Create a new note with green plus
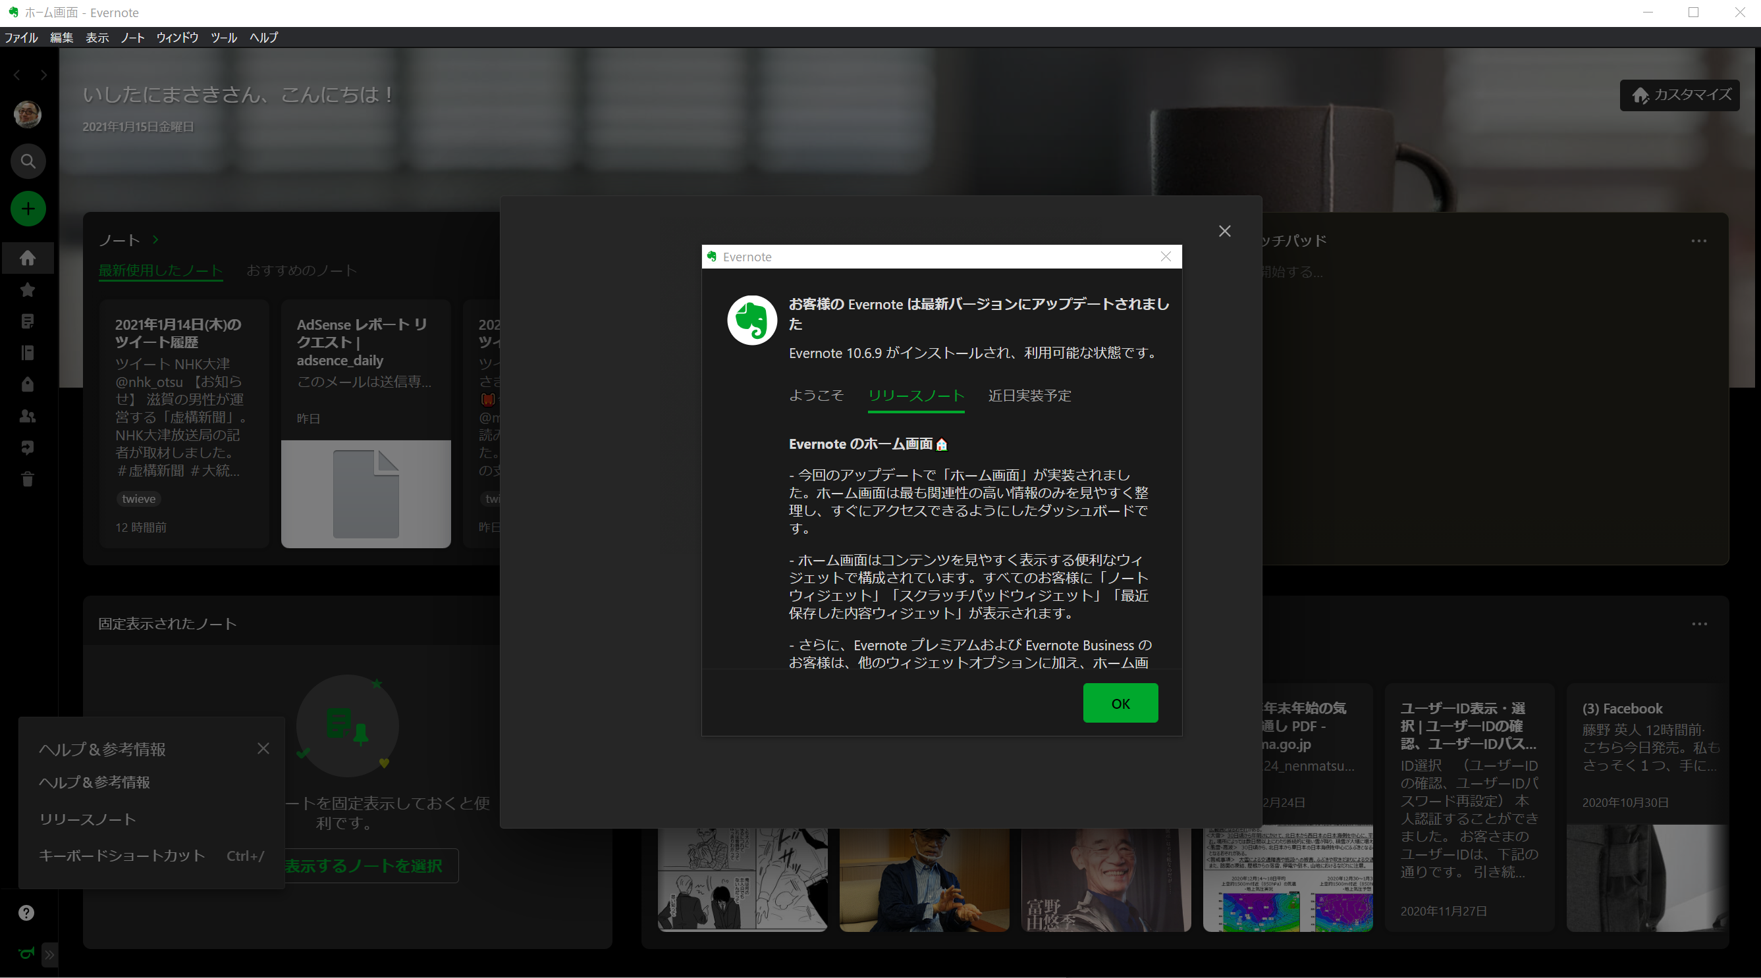Viewport: 1761px width, 978px height. click(x=28, y=209)
